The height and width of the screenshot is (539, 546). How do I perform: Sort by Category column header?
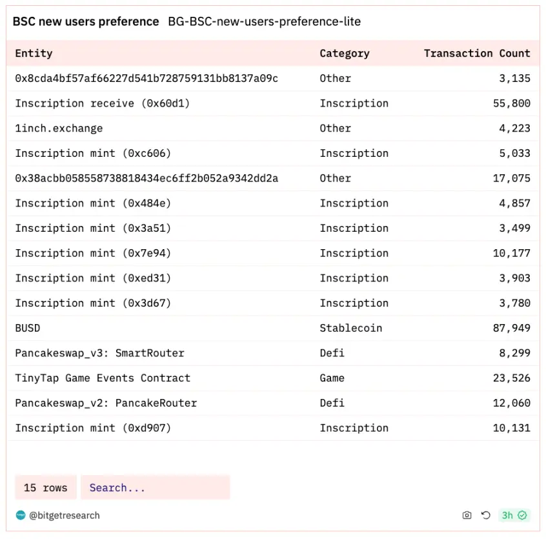point(345,54)
